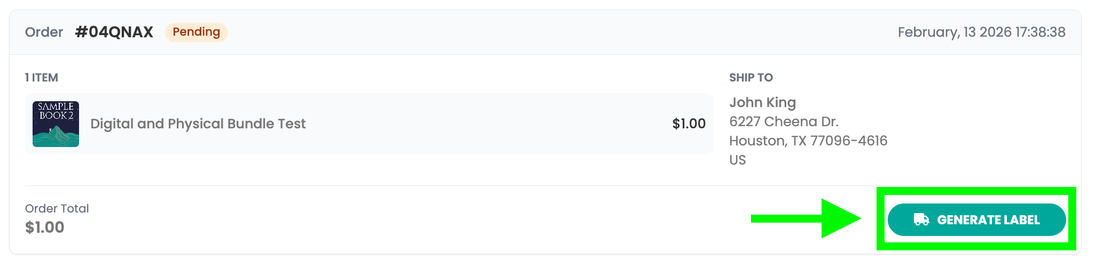Click the Digital and Physical Bundle Test title

tap(198, 124)
